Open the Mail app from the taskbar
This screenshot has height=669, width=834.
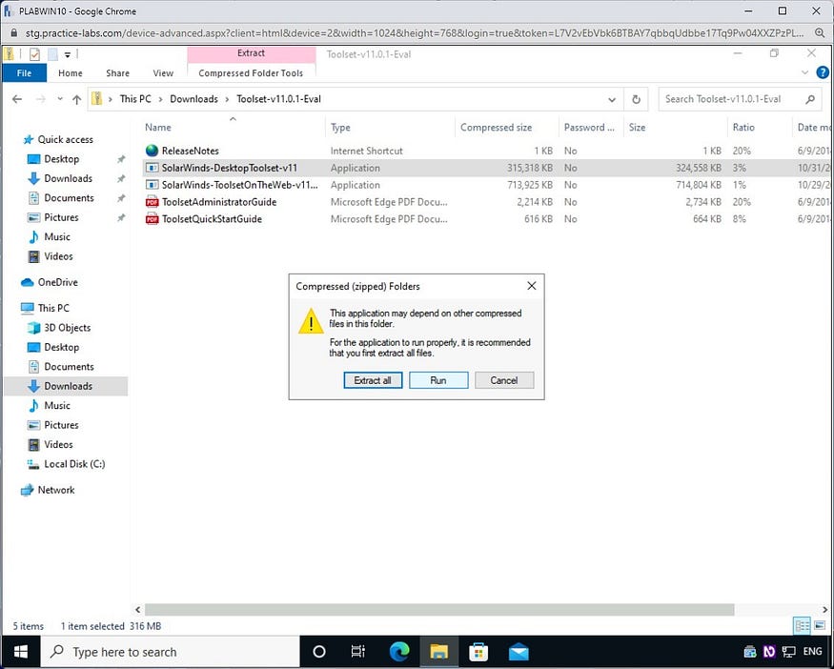519,652
